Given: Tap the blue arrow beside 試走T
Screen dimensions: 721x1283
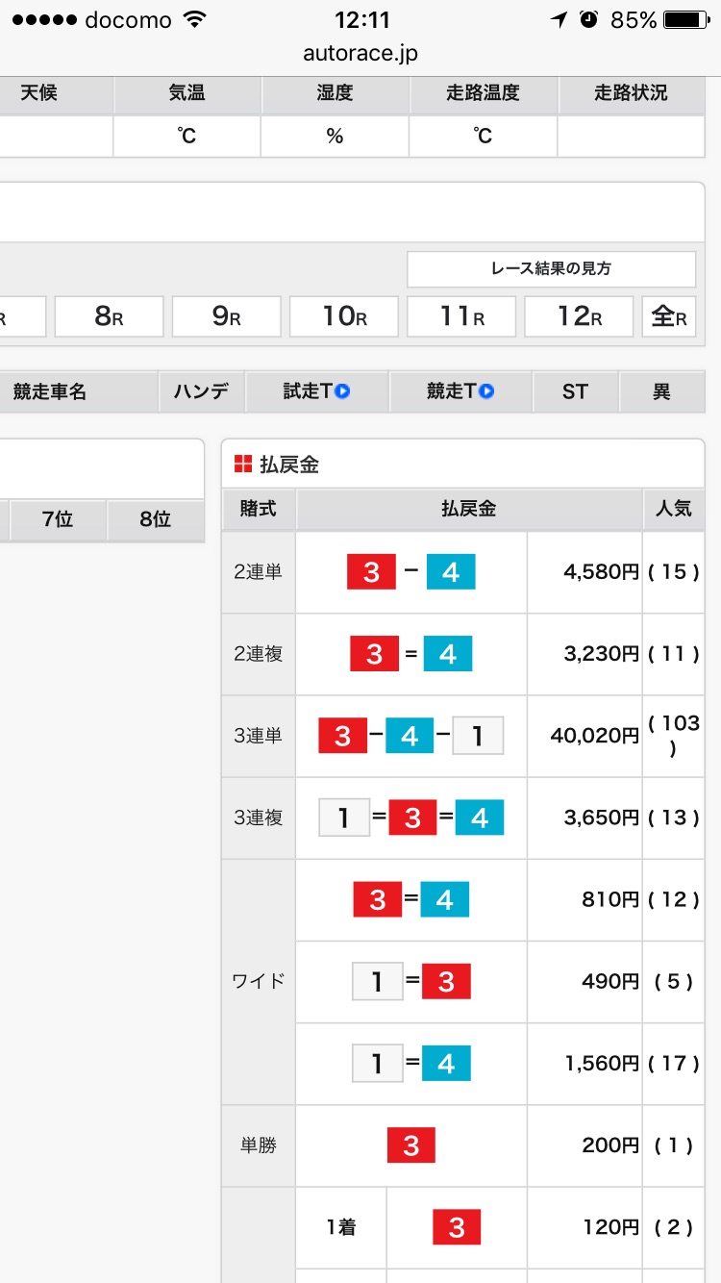Looking at the screenshot, I should point(341,391).
